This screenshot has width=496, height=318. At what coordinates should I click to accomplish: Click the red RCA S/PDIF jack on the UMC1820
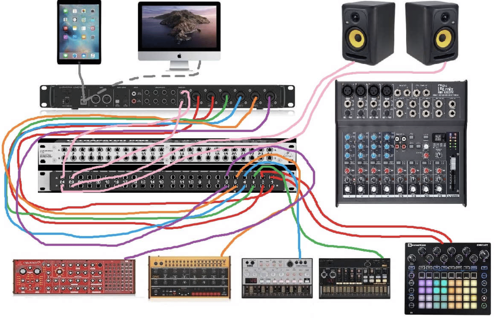point(134,101)
